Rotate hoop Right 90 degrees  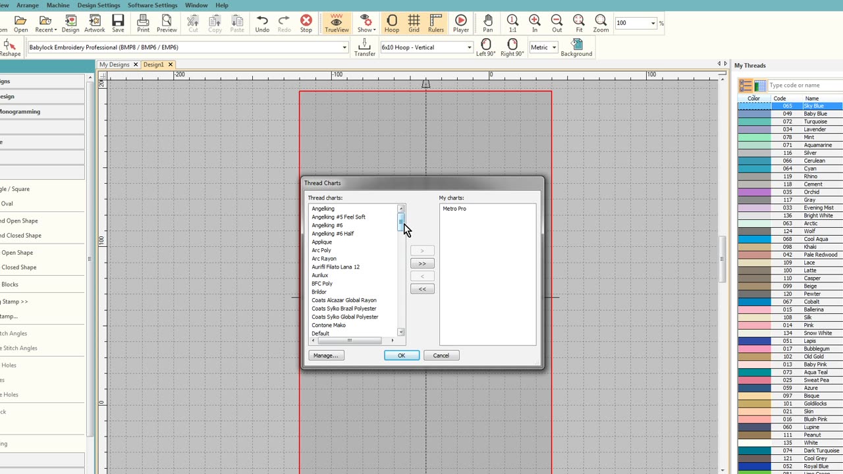click(x=512, y=47)
